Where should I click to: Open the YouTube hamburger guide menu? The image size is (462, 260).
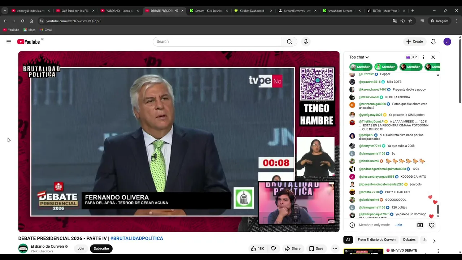coord(9,42)
